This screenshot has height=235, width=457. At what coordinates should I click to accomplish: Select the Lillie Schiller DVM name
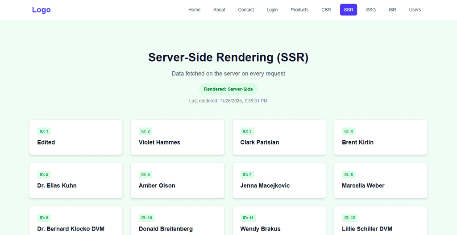pyautogui.click(x=367, y=229)
